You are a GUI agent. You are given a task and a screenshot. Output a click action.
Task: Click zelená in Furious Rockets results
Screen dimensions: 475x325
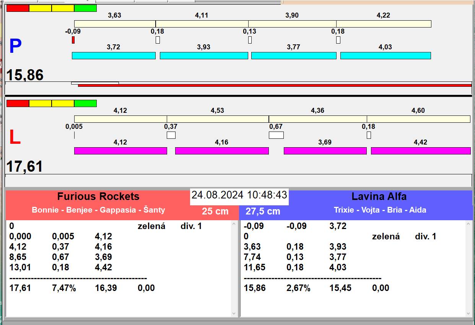[x=151, y=226]
